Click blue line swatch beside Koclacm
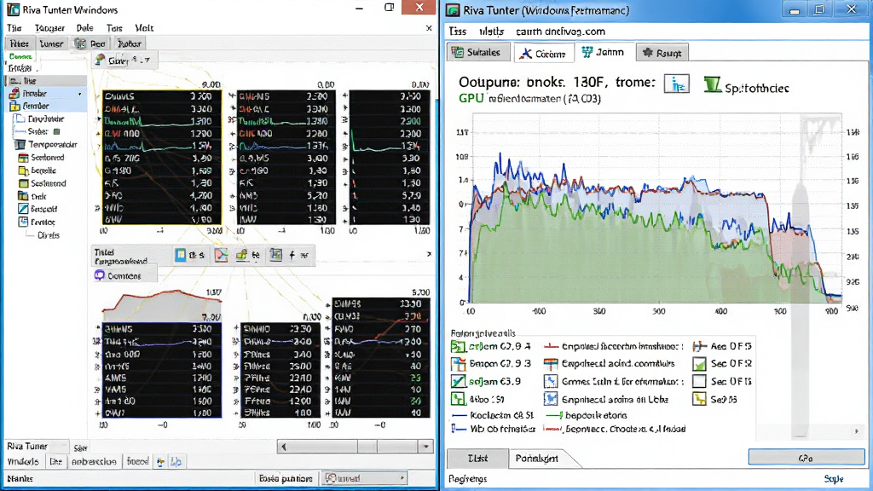Viewport: 873px width, 491px height. (460, 415)
